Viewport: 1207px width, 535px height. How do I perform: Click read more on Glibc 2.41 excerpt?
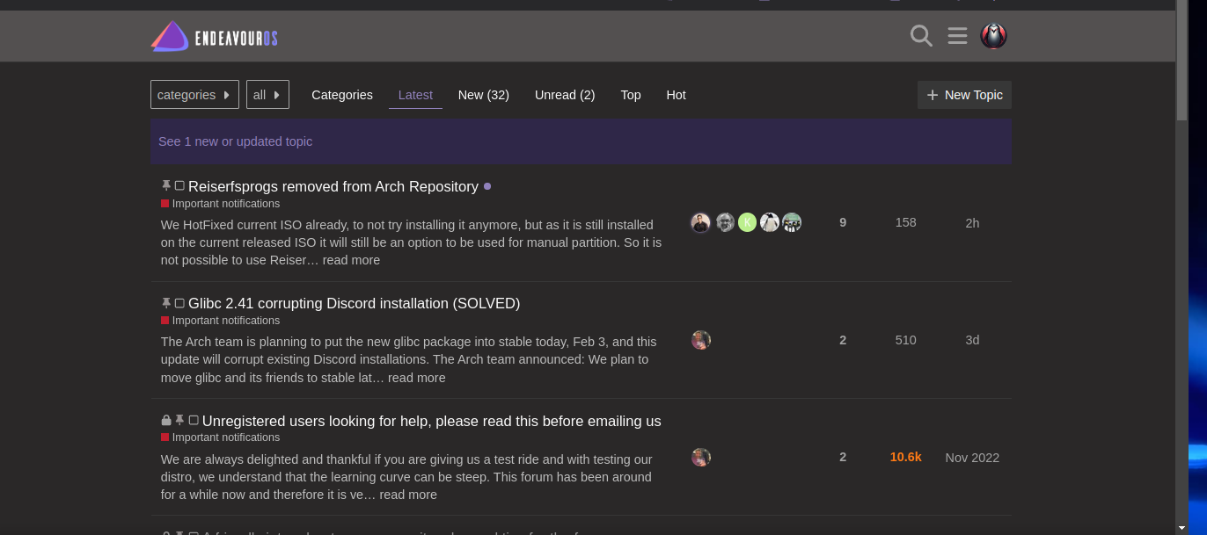click(417, 378)
